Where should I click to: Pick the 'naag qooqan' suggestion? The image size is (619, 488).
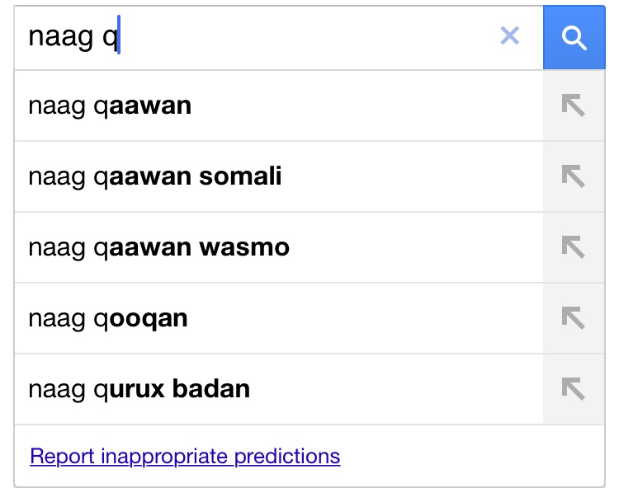279,318
